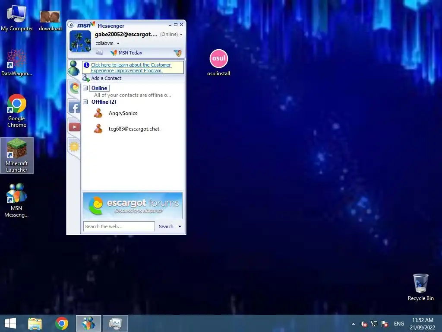Open the Escargot tab in the Messenger sidebar
442x332 pixels.
point(74,88)
